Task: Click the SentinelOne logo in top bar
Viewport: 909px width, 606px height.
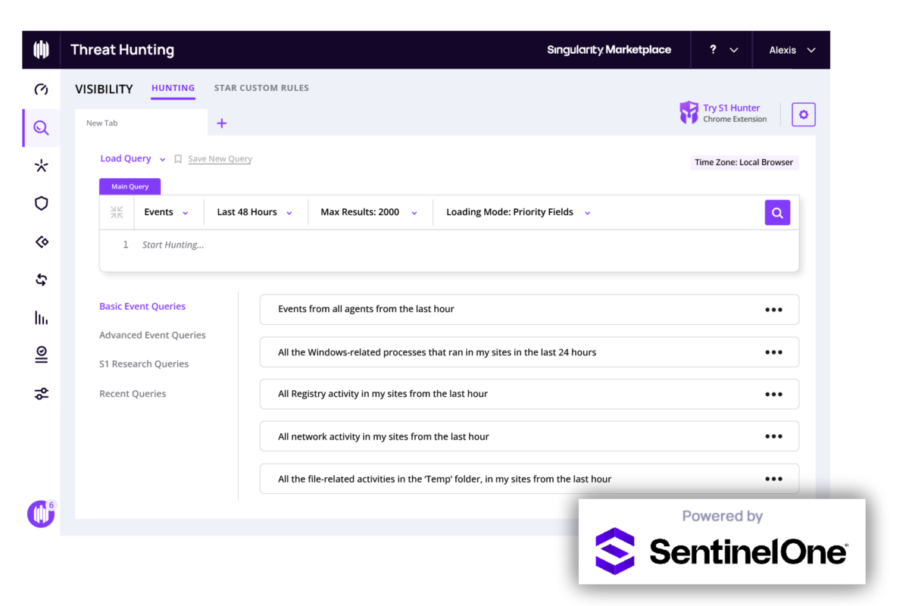Action: click(41, 50)
